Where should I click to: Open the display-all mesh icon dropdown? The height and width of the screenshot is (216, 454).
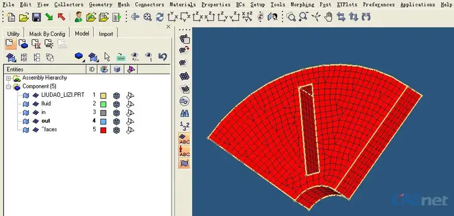click(x=11, y=57)
